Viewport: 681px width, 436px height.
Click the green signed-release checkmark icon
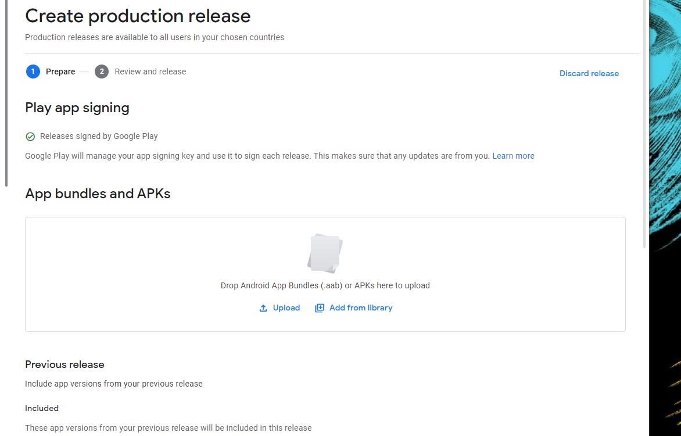pyautogui.click(x=30, y=137)
